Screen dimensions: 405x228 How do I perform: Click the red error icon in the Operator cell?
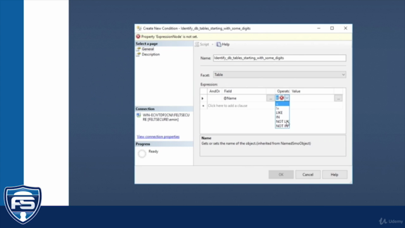pos(282,98)
